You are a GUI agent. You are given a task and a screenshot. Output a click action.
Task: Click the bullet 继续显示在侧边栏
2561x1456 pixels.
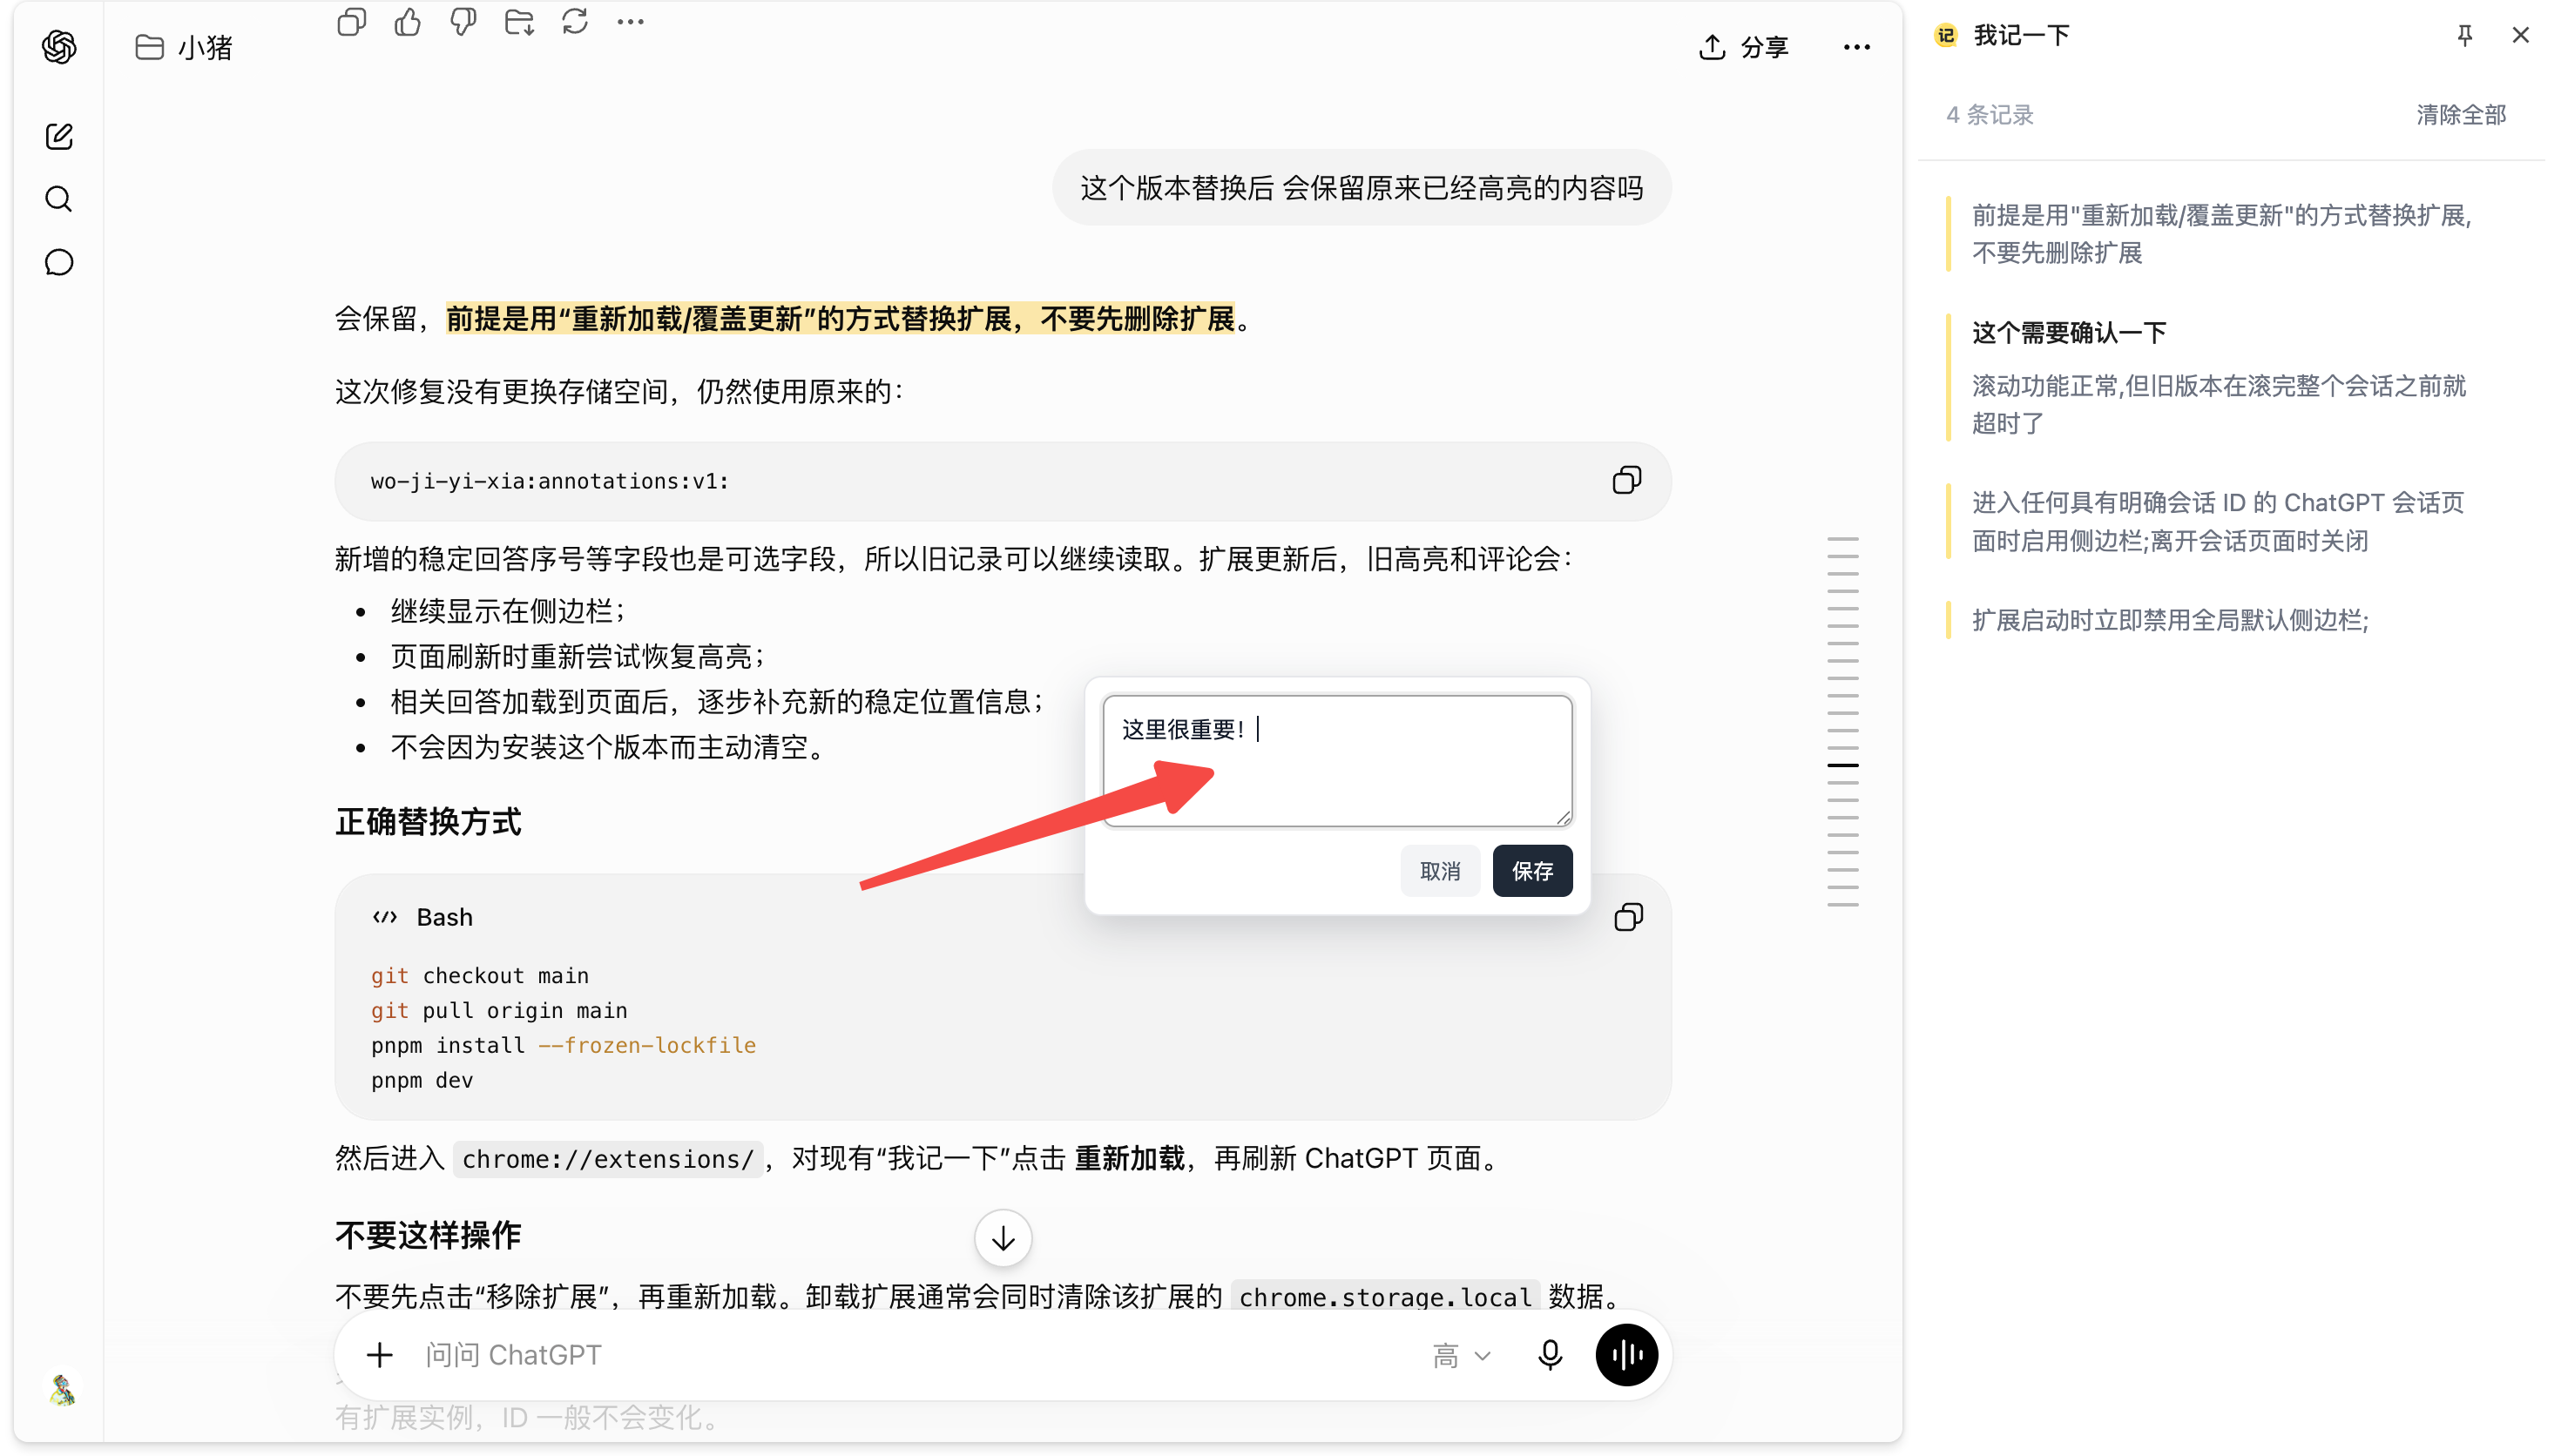pyautogui.click(x=507, y=610)
